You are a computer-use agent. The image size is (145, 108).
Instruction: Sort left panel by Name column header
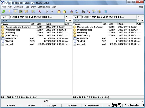(x=15, y=24)
